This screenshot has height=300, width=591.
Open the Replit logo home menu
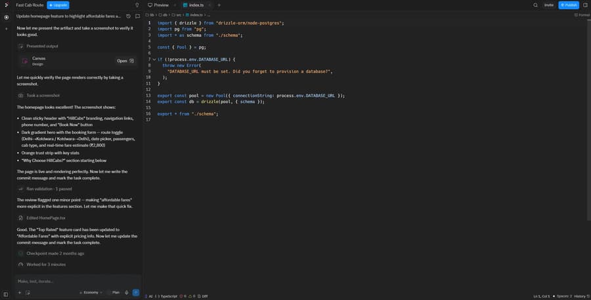pos(6,5)
